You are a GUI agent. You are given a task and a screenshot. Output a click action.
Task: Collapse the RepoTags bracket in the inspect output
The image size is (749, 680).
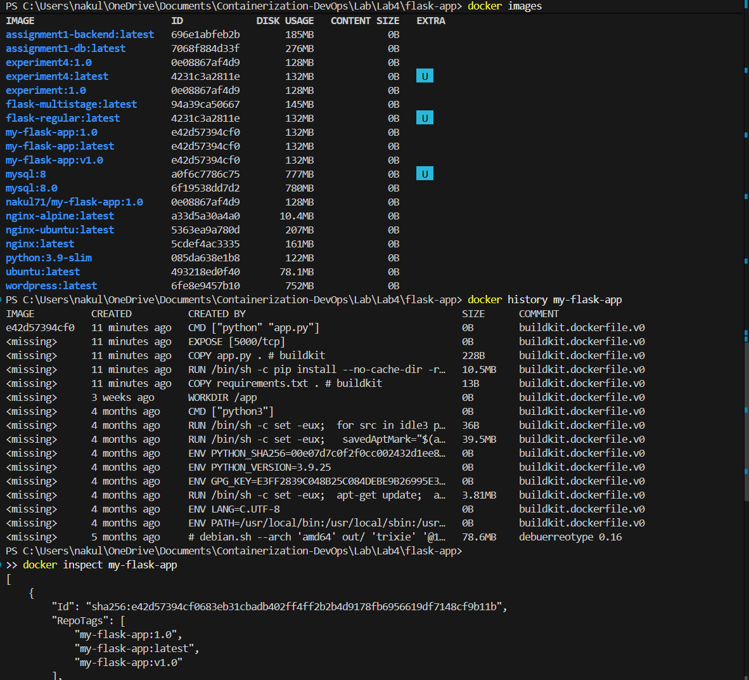122,620
